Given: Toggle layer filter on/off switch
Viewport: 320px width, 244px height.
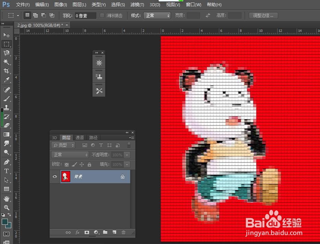Looking at the screenshot, I should 129,145.
